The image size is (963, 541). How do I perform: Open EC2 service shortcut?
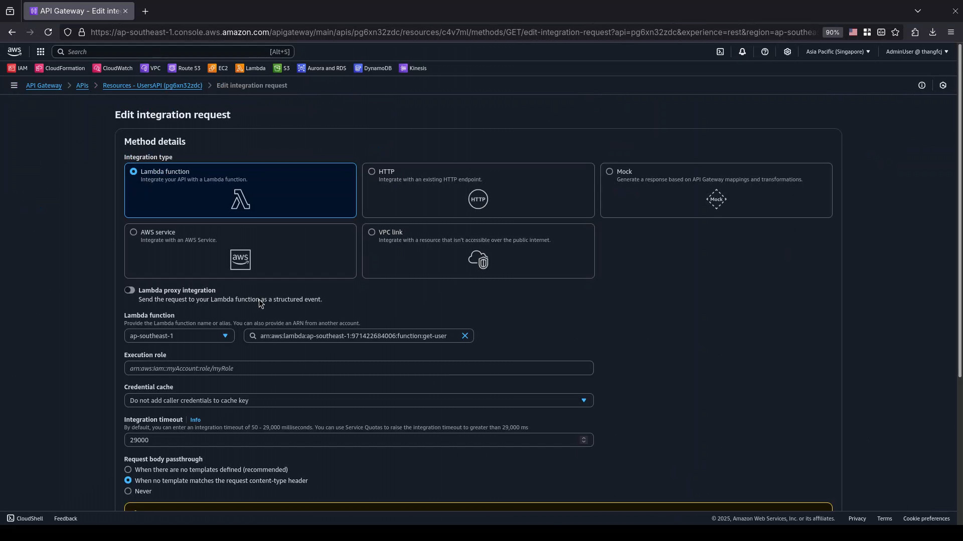coord(218,69)
